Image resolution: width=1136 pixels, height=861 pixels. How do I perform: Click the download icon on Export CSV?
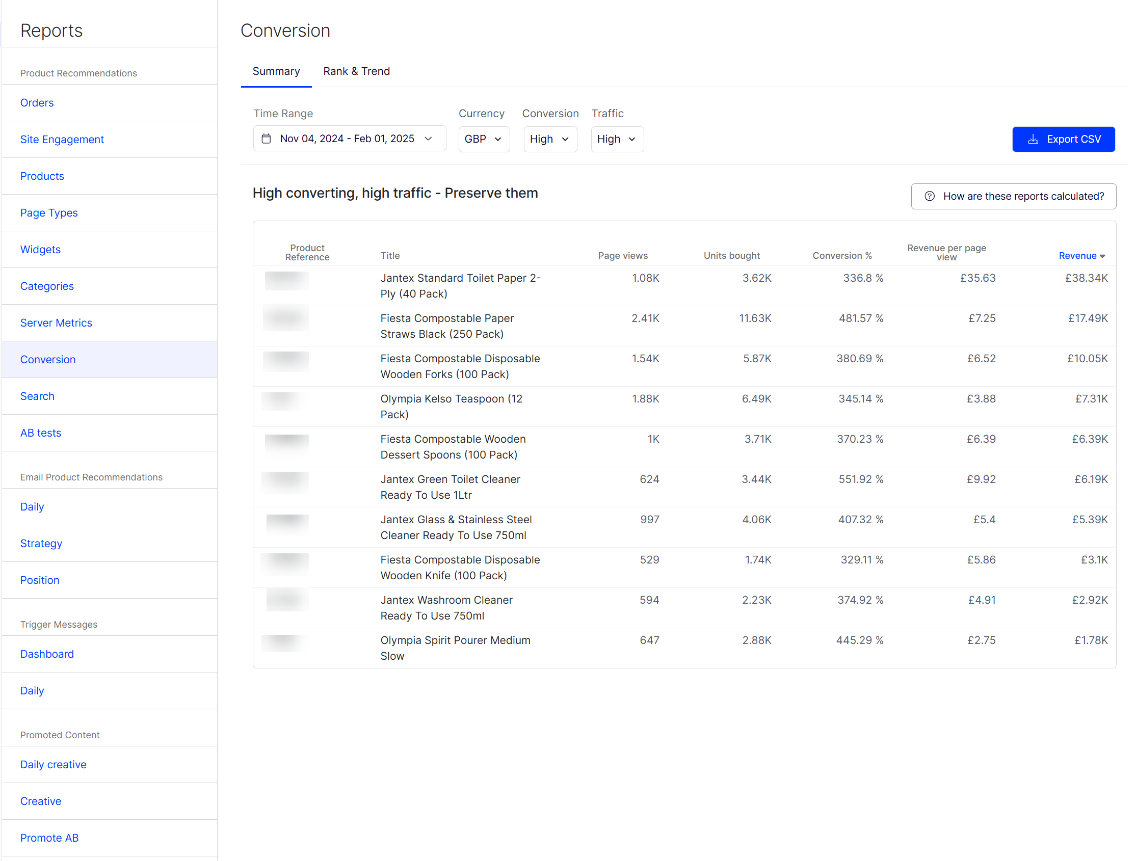click(x=1033, y=139)
